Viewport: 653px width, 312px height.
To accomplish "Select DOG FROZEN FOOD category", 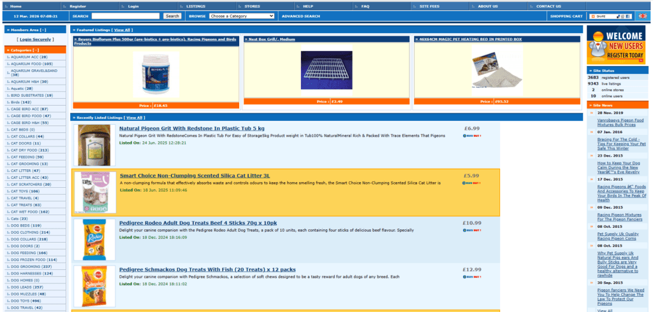I will pos(34,260).
